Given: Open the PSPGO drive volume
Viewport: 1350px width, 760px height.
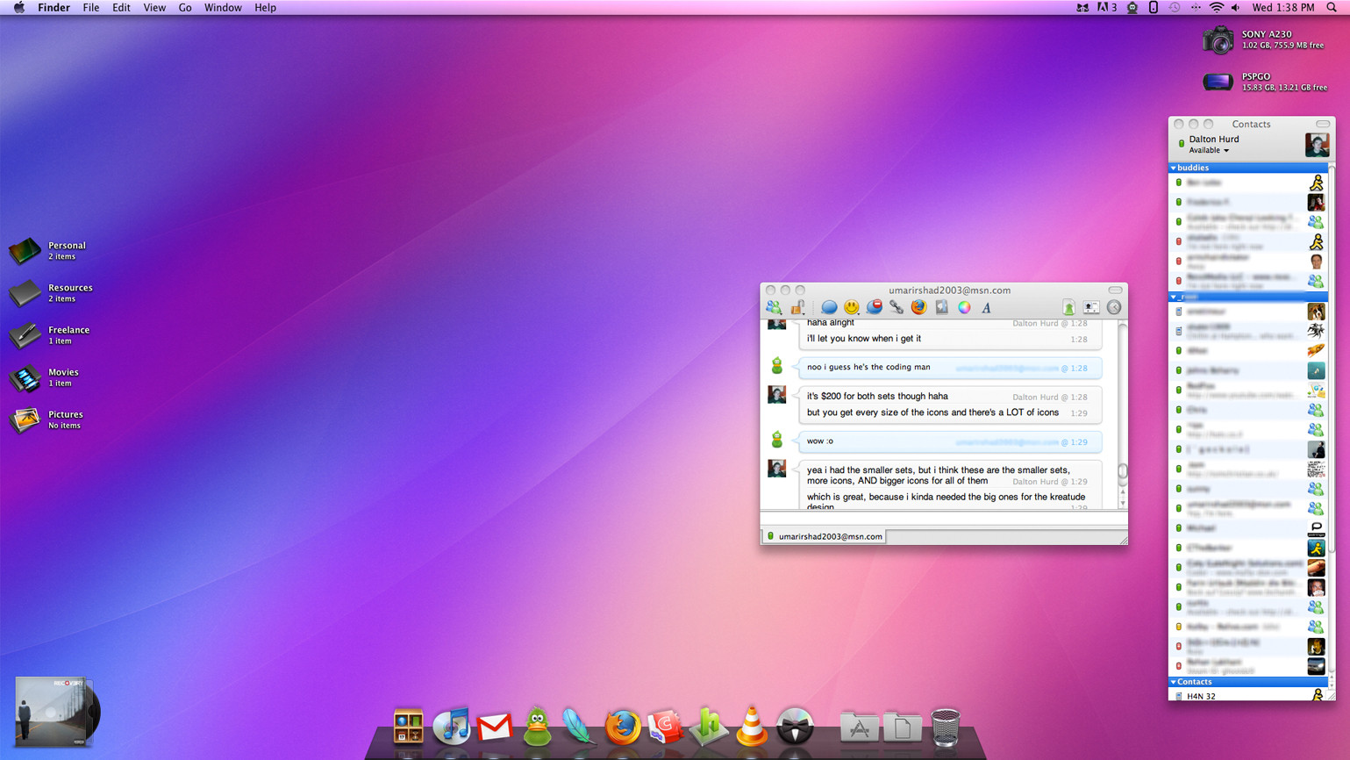Looking at the screenshot, I should (x=1218, y=82).
